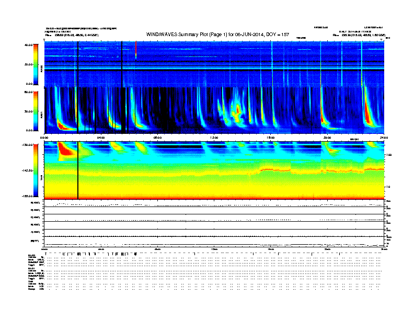Click the RAD1 color scale bar

tap(36, 111)
